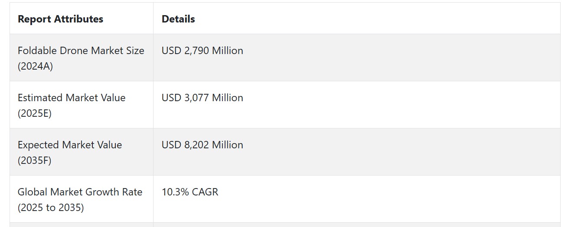The width and height of the screenshot is (565, 227).
Task: Click the (2025 to 2035) text
Action: (x=51, y=208)
